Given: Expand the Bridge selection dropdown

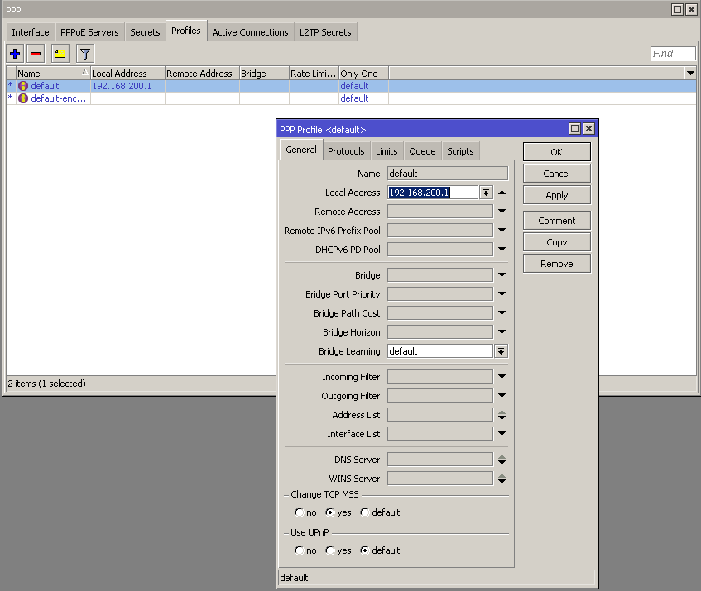Looking at the screenshot, I should pos(502,274).
